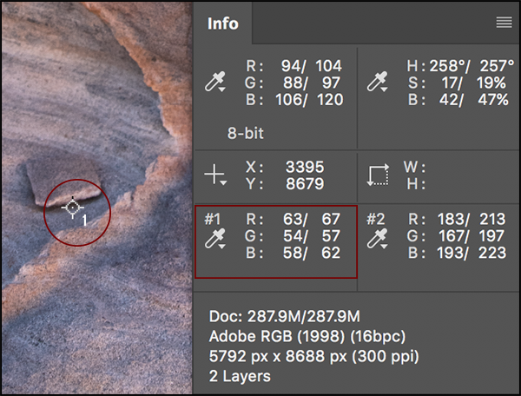Switch to the Info tab

tap(223, 23)
